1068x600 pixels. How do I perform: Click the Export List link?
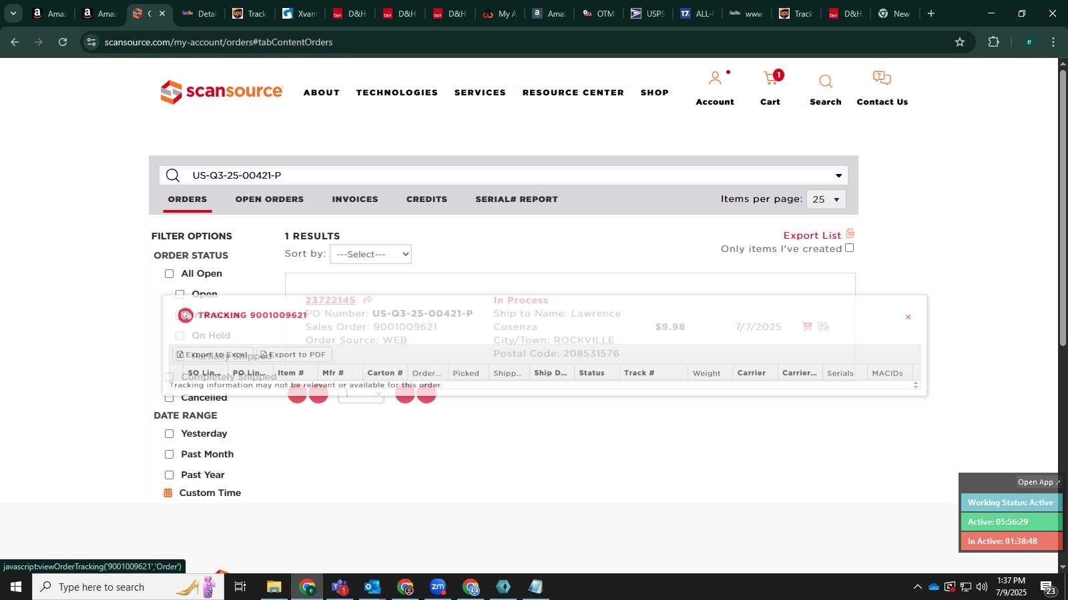click(812, 235)
